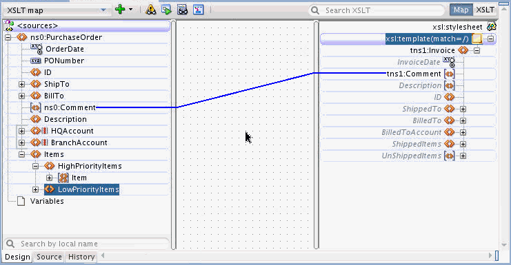Viewport: 511px width, 265px height.
Task: Collapse the ns0:PurchaseOrder node
Action: point(8,37)
